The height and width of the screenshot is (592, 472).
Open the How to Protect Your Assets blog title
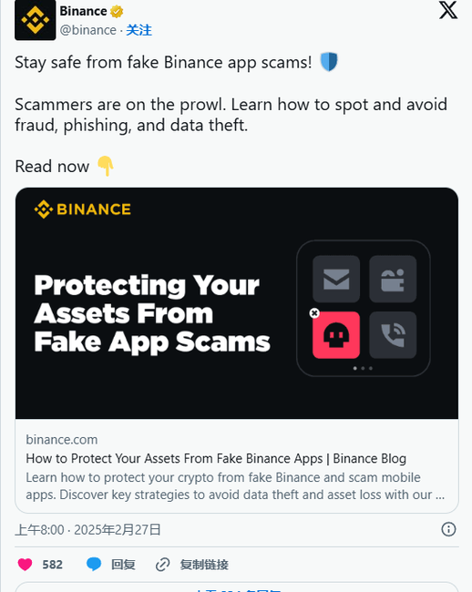tap(216, 458)
